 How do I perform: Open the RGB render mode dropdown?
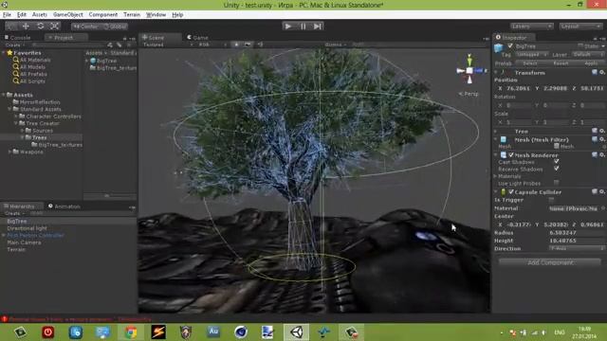click(x=212, y=45)
